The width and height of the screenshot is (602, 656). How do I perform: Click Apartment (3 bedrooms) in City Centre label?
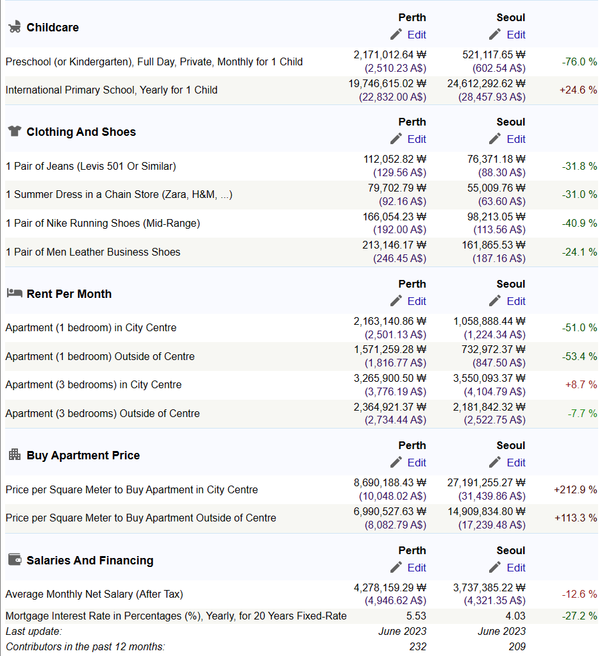pyautogui.click(x=94, y=384)
